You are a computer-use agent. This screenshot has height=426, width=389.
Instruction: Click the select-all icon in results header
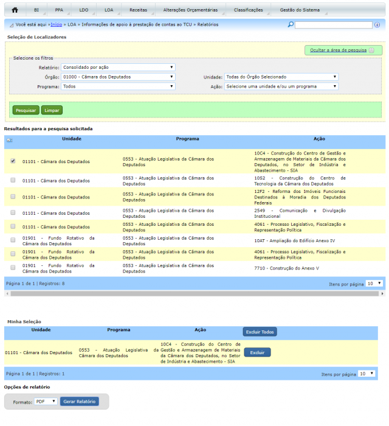click(10, 140)
